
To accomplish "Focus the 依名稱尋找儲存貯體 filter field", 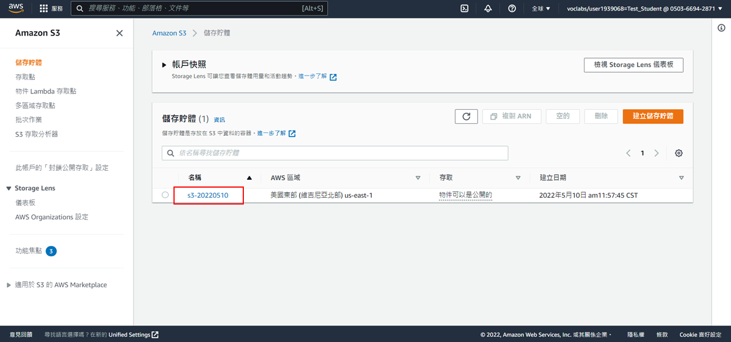I will click(335, 153).
